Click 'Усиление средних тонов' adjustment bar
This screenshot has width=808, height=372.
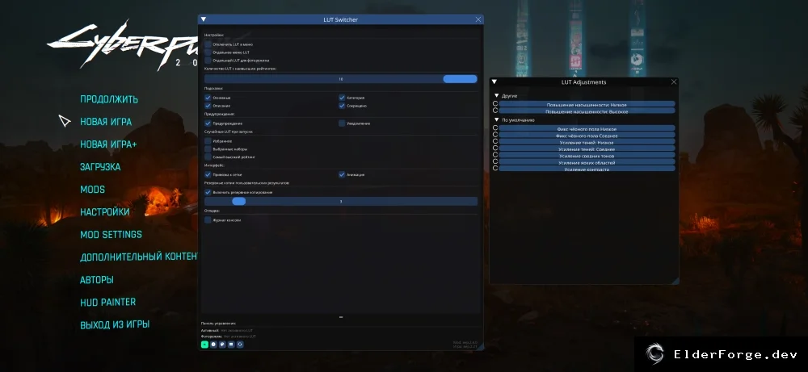tap(587, 155)
